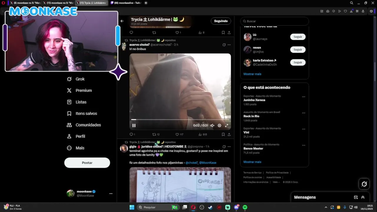Compose new message in Mensagens
This screenshot has width=377, height=212.
356,197
